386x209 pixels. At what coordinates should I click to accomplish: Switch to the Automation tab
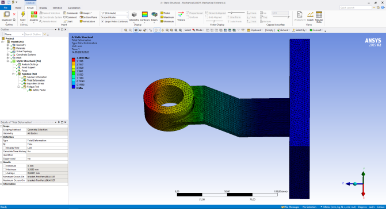pyautogui.click(x=74, y=8)
